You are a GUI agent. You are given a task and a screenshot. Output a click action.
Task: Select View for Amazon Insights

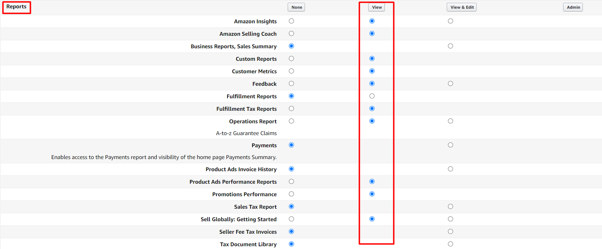tap(372, 21)
